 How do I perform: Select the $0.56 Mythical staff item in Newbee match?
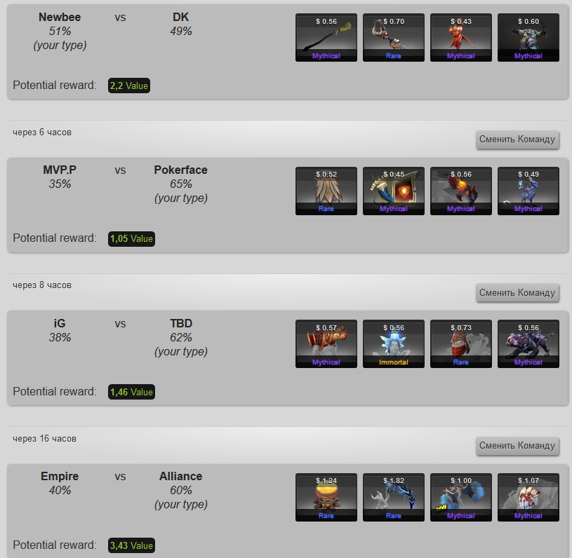pos(326,38)
